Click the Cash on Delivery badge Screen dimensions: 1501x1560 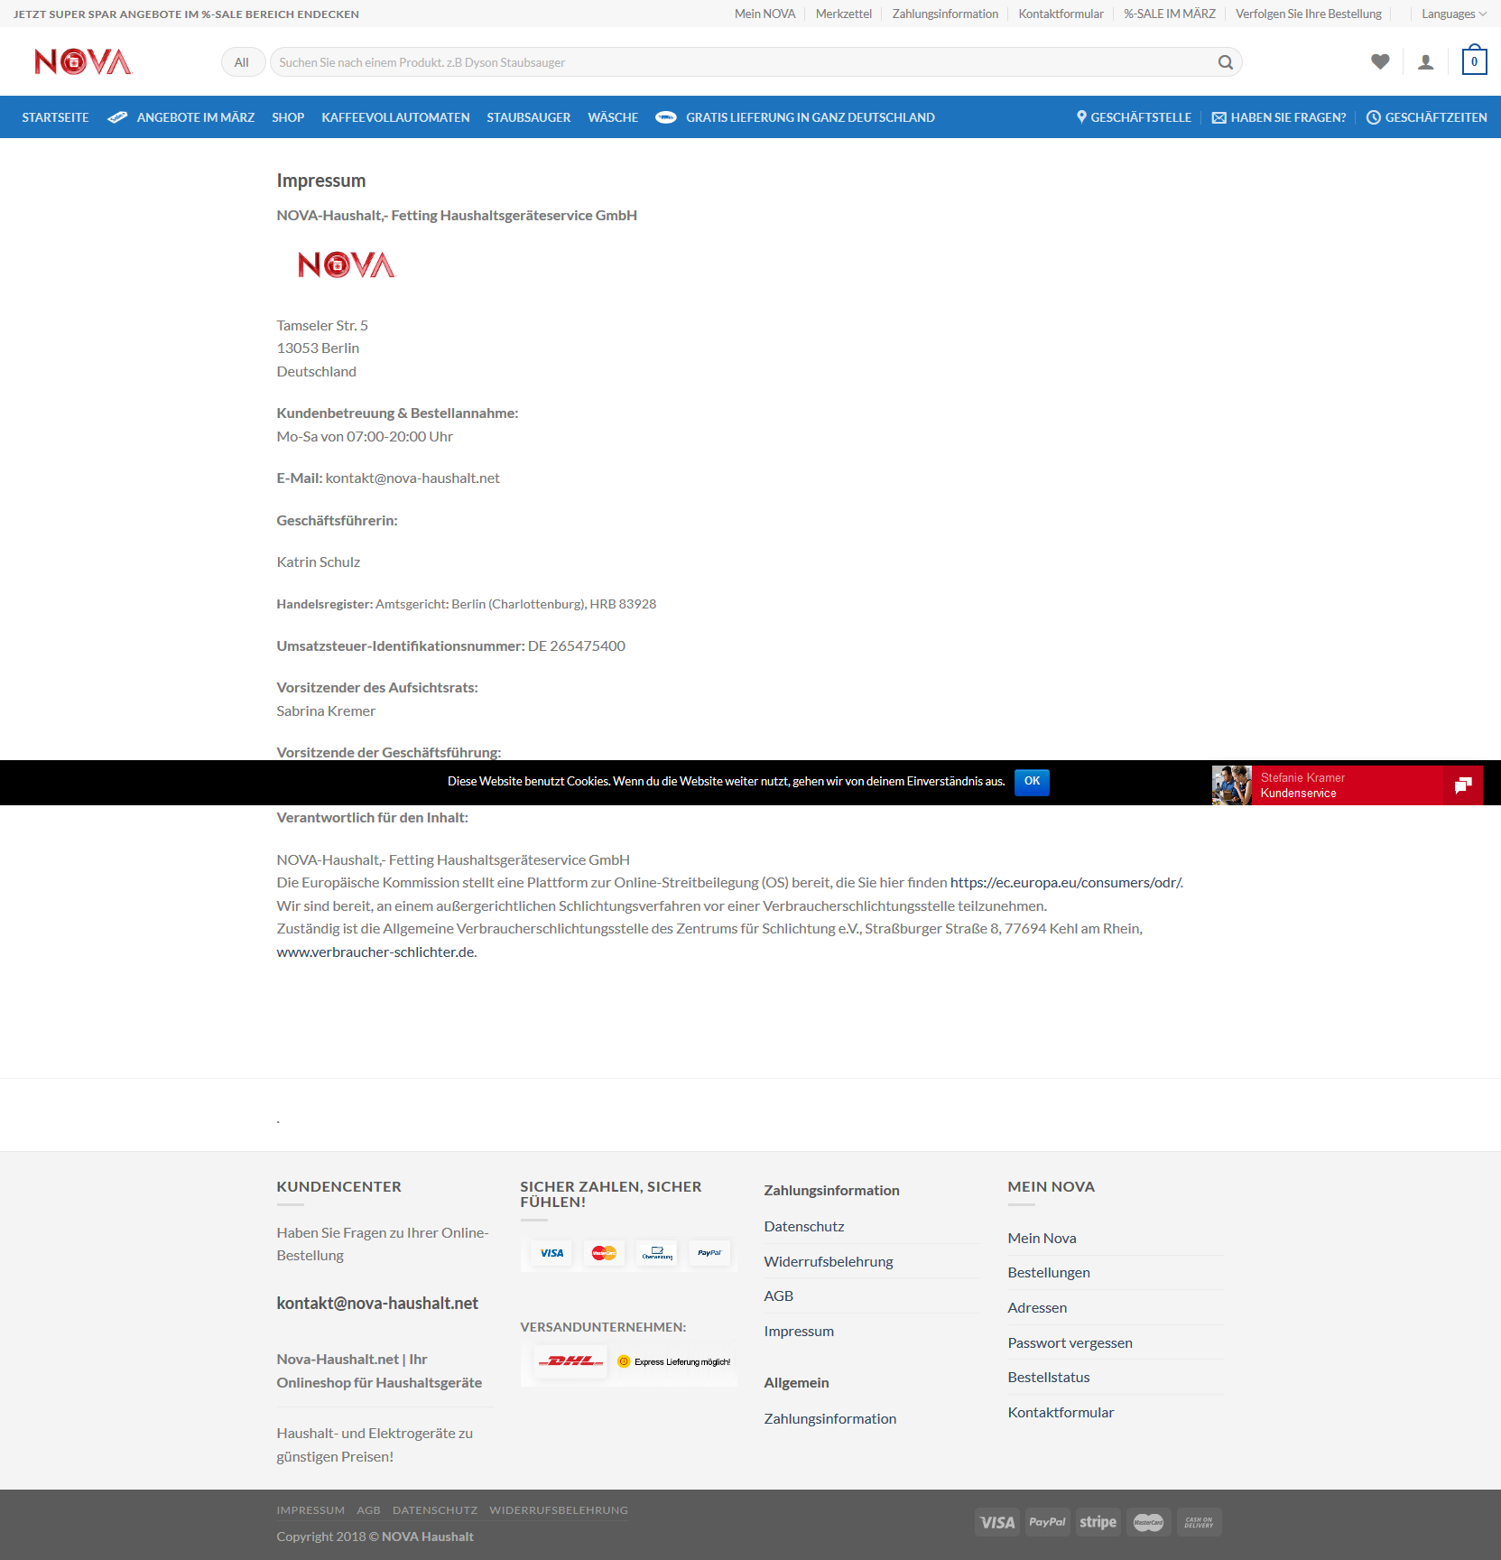[1199, 1522]
